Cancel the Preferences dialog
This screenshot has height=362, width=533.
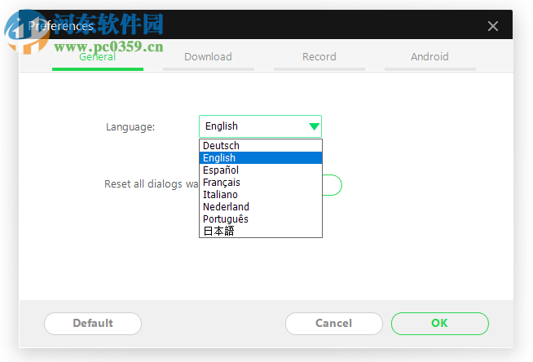(334, 323)
